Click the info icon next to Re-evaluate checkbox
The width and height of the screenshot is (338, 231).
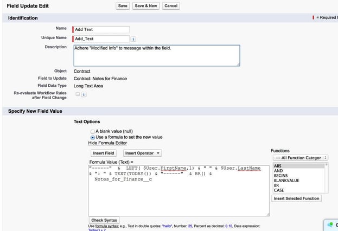click(84, 94)
